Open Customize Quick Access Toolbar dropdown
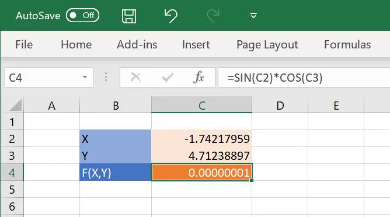 pos(253,16)
